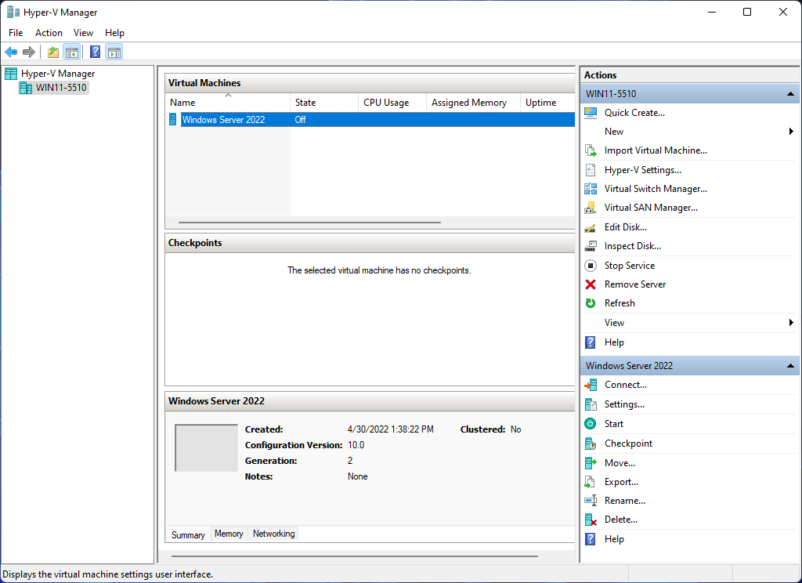Click the Rename... action label
The image size is (802, 583).
625,501
